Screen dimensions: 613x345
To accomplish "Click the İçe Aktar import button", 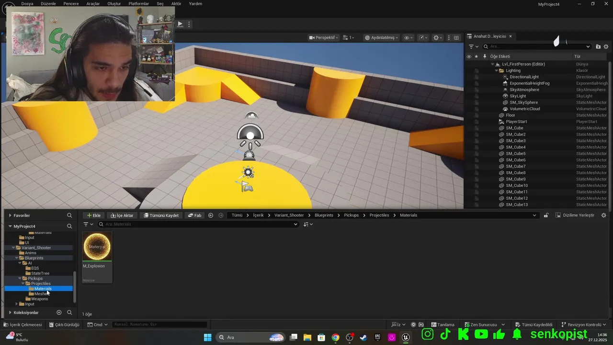I will click(122, 215).
